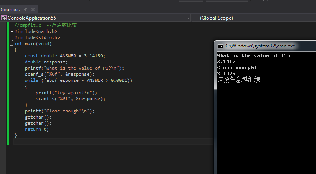Open the ConsoleApplication55 project dropdown
The width and height of the screenshot is (316, 174).
click(189, 18)
